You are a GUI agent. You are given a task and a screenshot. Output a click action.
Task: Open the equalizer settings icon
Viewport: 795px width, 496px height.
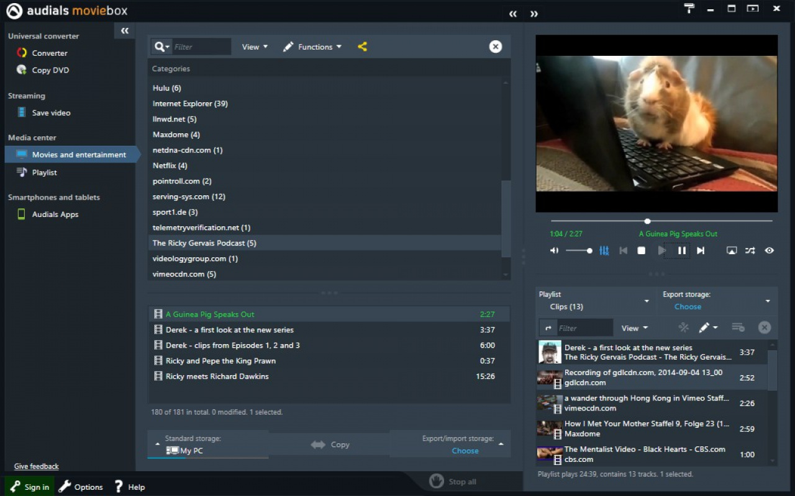(x=604, y=250)
